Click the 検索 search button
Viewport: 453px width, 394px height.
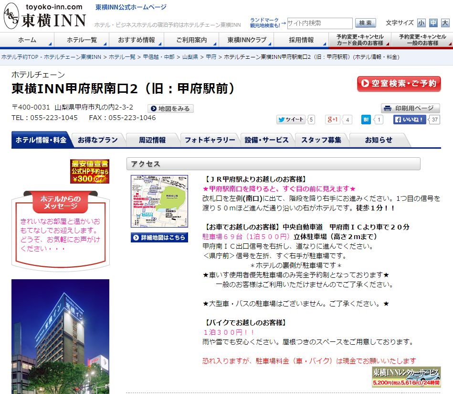(x=366, y=23)
